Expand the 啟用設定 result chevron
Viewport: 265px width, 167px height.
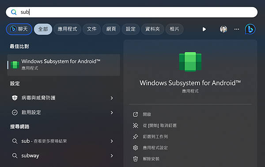click(112, 113)
